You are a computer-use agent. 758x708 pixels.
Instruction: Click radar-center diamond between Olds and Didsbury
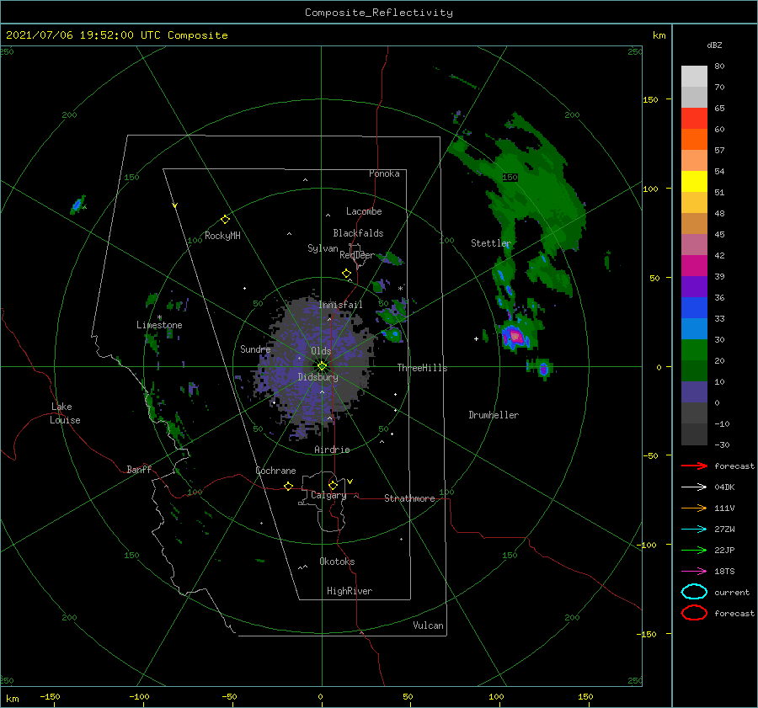tap(322, 366)
